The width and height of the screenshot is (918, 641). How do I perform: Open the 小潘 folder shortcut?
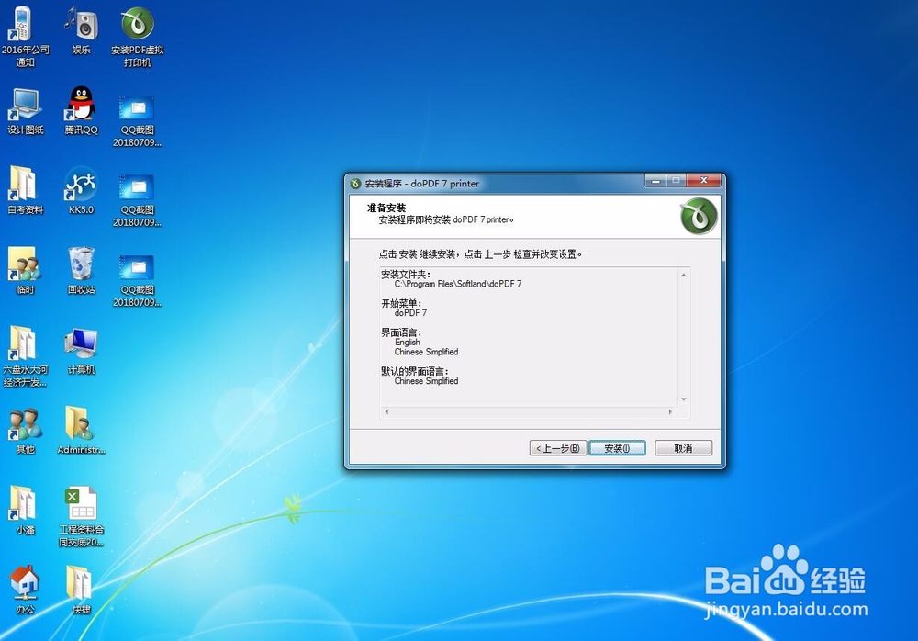(25, 510)
